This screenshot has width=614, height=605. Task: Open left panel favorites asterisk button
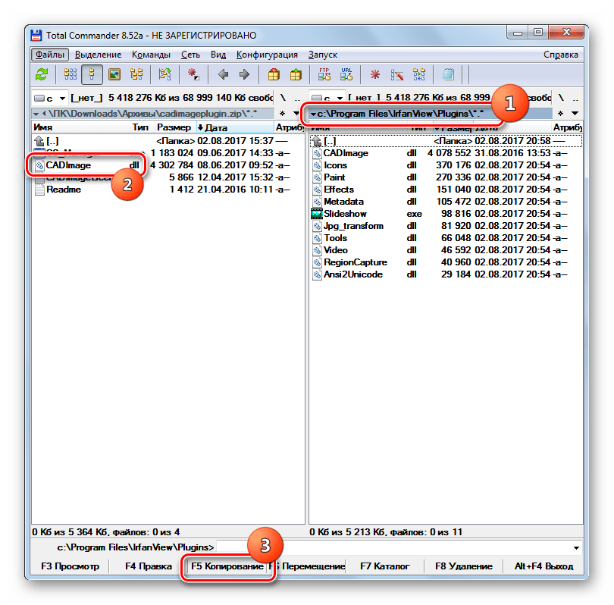pyautogui.click(x=282, y=114)
